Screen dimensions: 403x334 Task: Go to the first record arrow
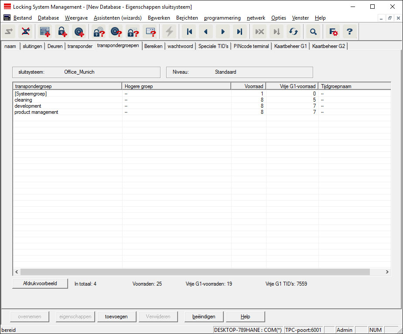click(x=189, y=31)
